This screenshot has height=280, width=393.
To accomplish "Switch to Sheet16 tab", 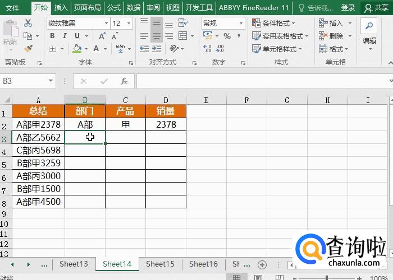I will (203, 264).
